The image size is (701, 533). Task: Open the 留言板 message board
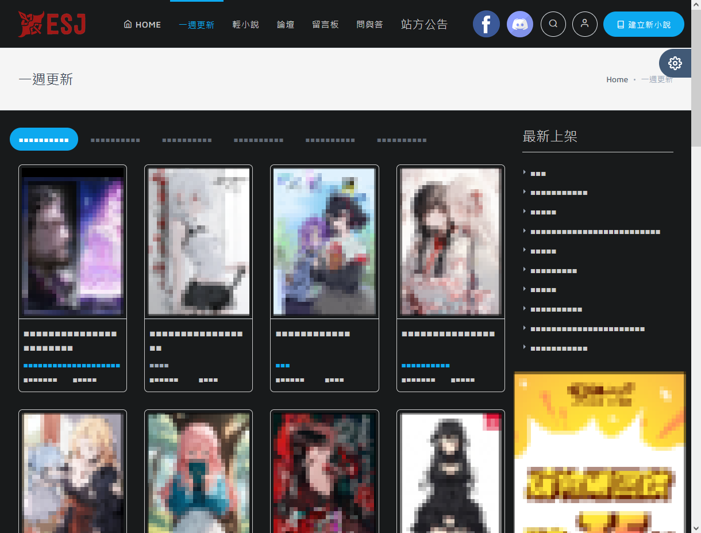click(x=325, y=25)
